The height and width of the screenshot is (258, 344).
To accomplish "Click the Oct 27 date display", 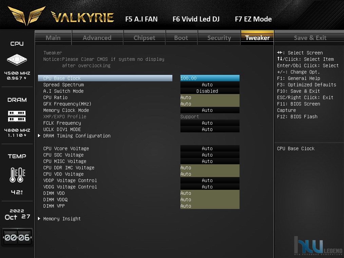I will [17, 217].
